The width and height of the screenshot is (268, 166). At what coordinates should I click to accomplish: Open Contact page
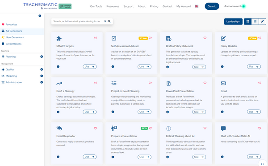167,6
